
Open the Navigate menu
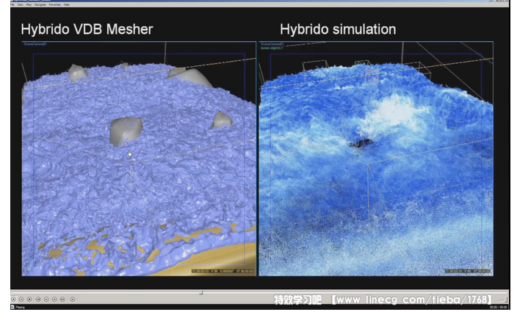coord(40,4)
